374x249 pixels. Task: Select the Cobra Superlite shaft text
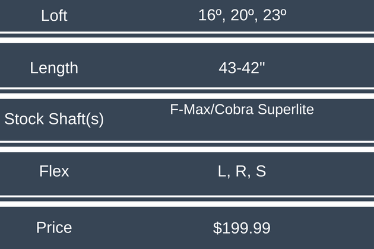tap(264, 110)
